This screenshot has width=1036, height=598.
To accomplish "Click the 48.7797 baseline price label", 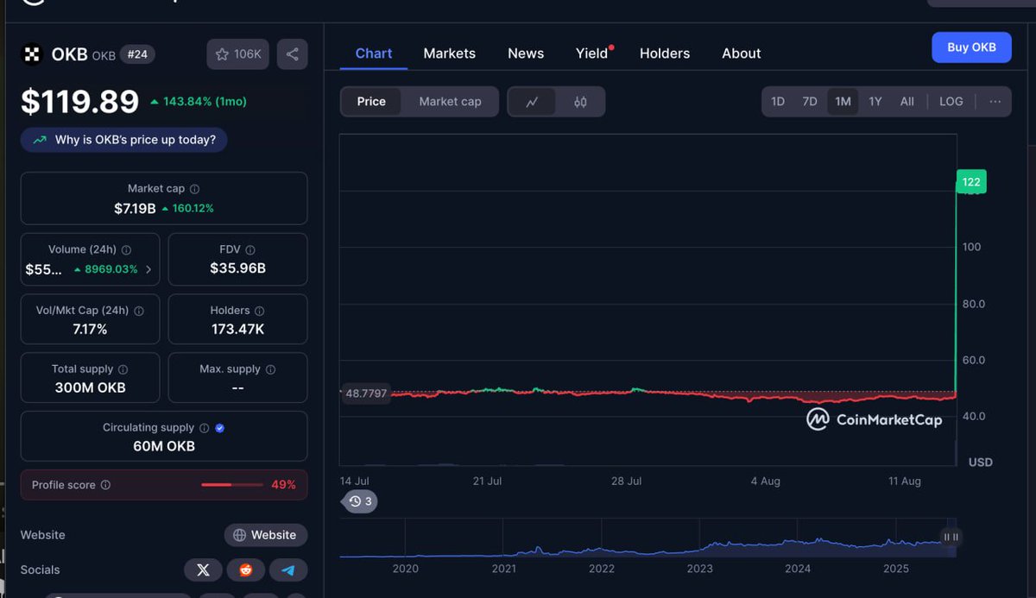I will click(x=366, y=393).
